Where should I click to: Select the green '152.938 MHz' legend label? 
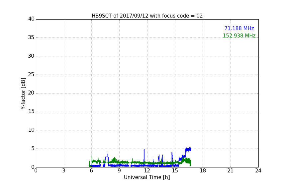pyautogui.click(x=239, y=35)
